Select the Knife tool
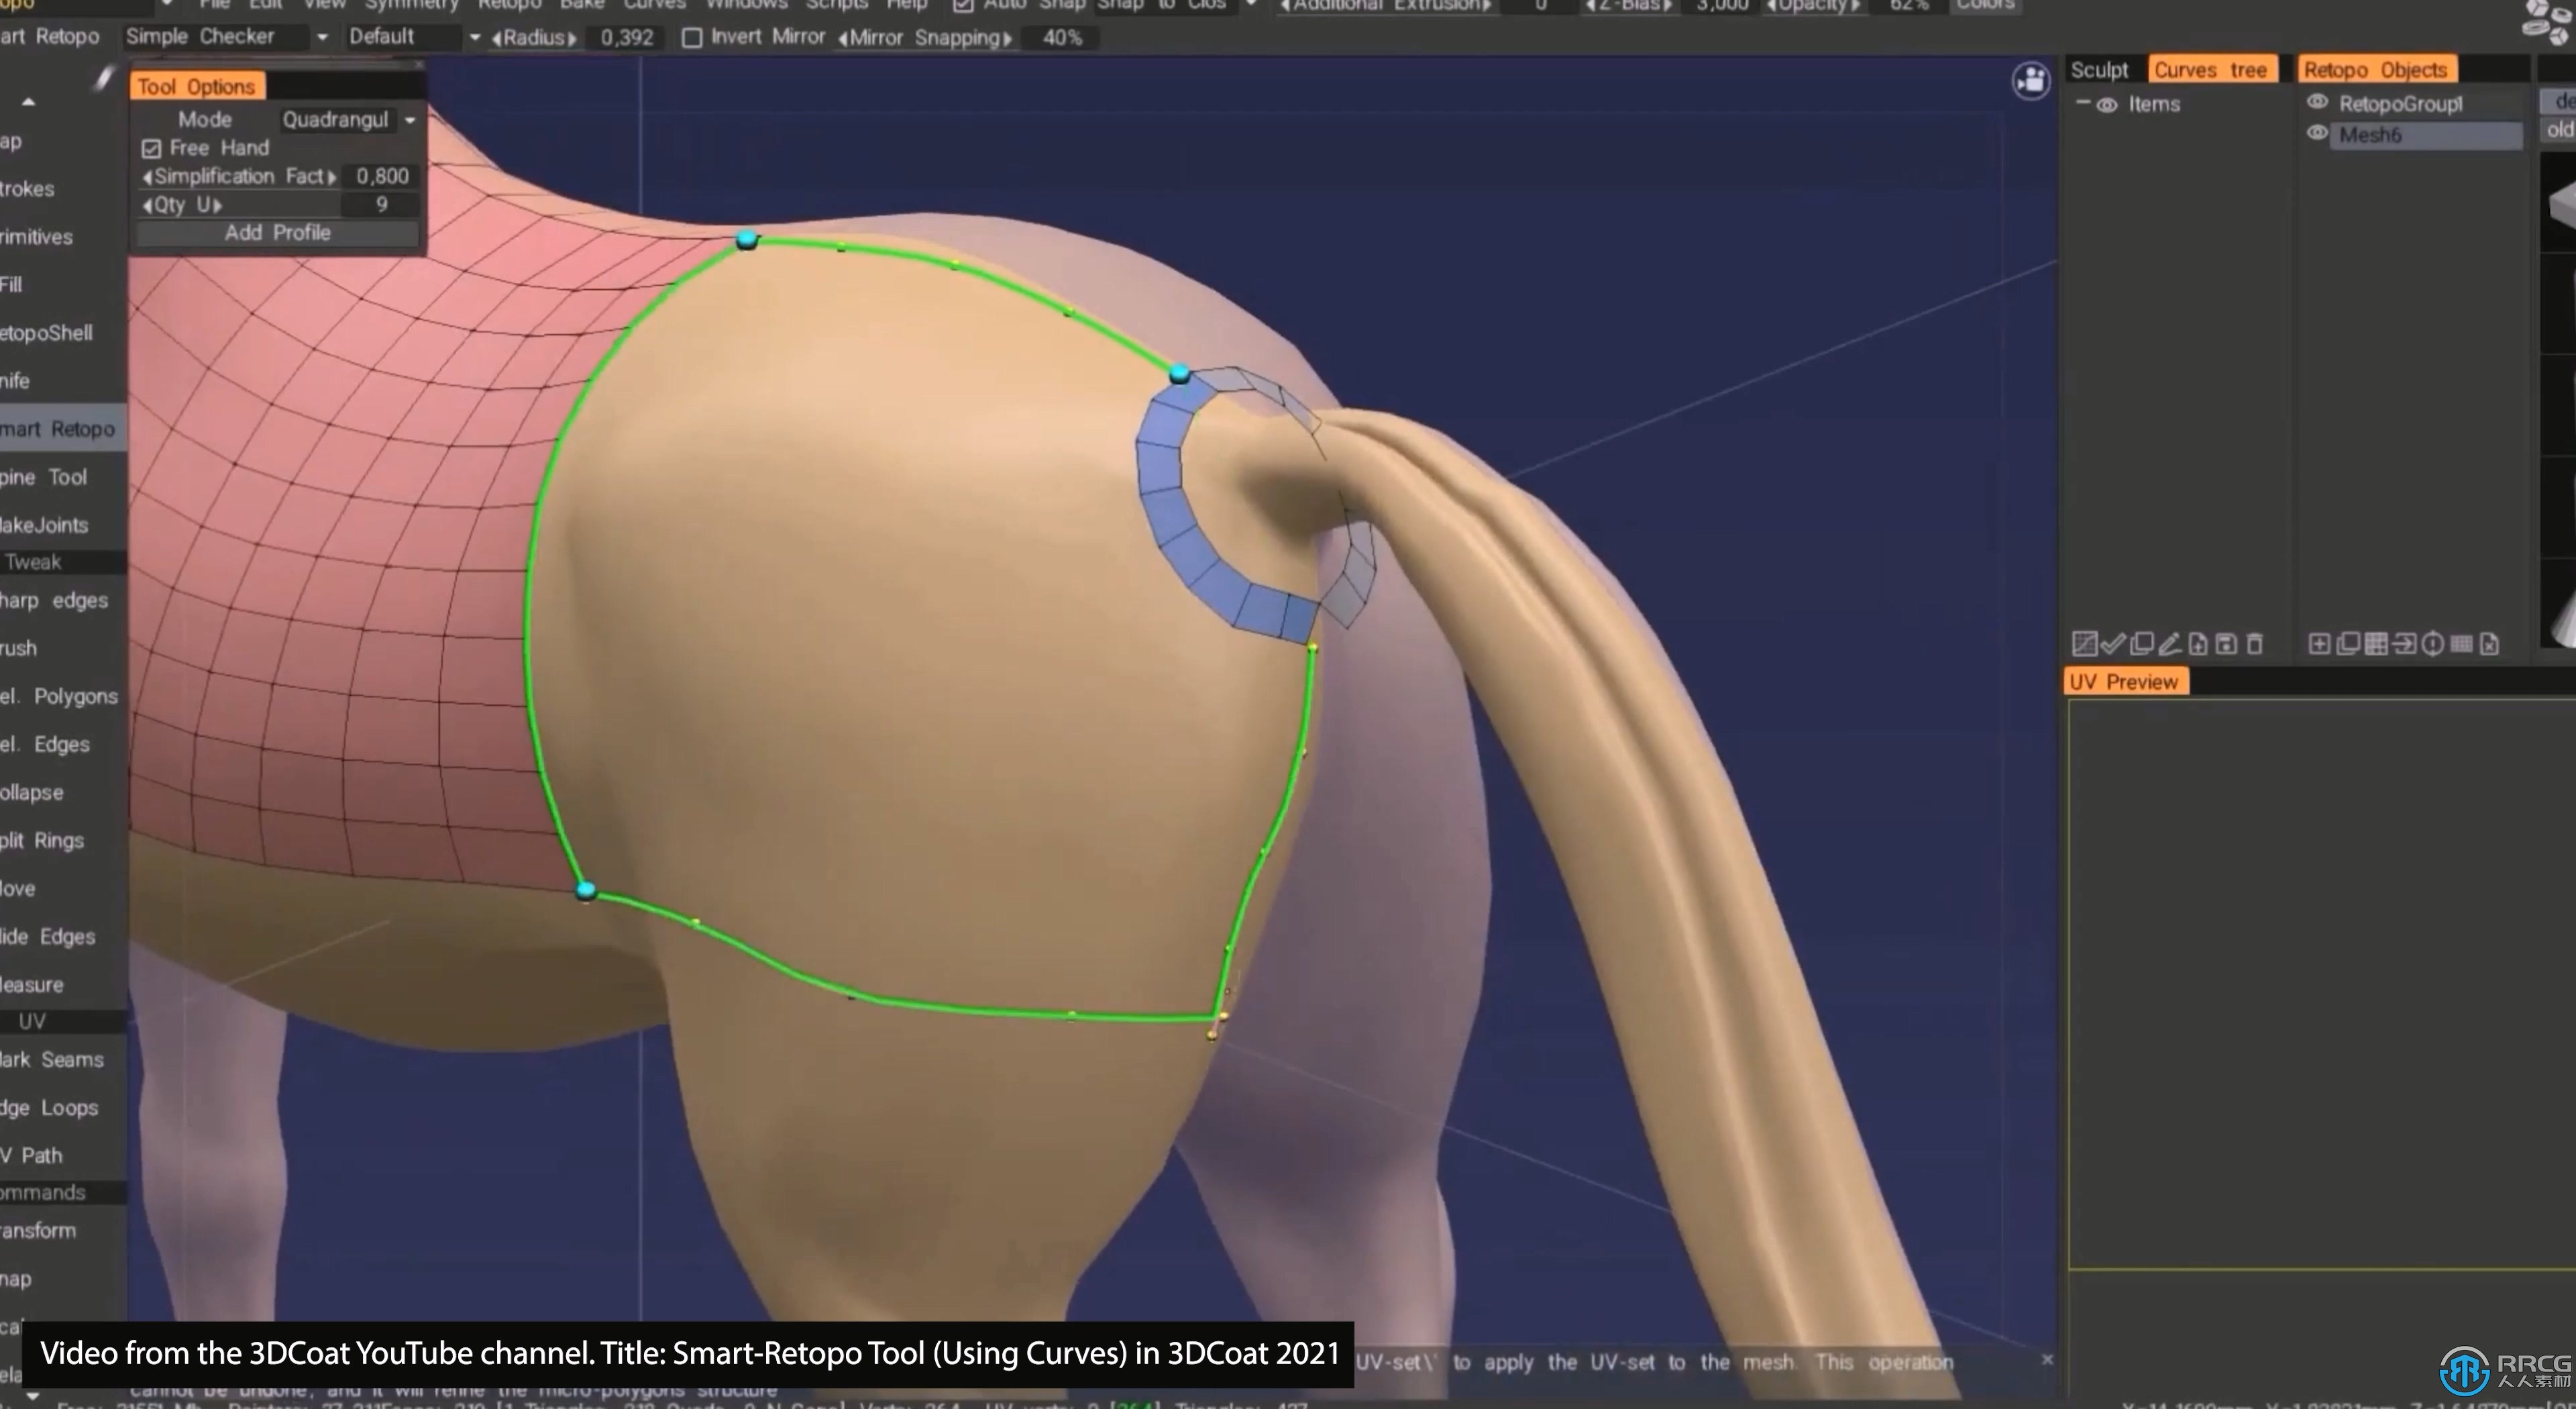The width and height of the screenshot is (2576, 1409). 15,381
